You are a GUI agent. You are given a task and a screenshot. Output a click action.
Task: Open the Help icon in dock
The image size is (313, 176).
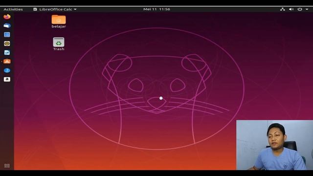pos(7,70)
